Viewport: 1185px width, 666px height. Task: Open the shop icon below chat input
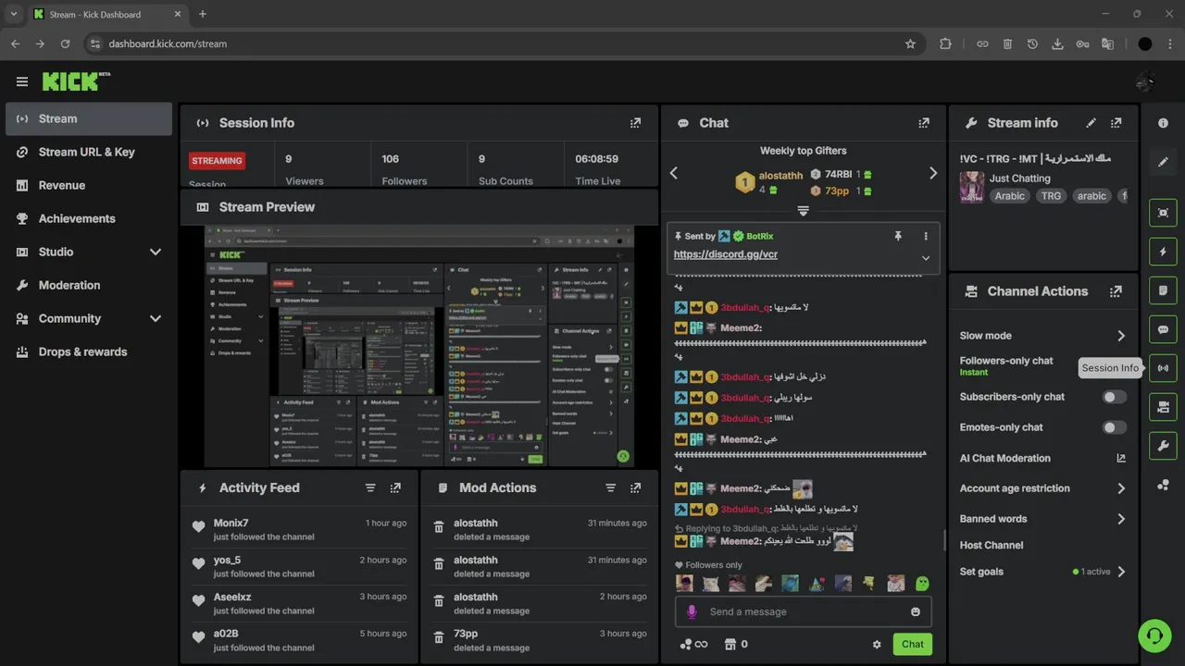729,645
